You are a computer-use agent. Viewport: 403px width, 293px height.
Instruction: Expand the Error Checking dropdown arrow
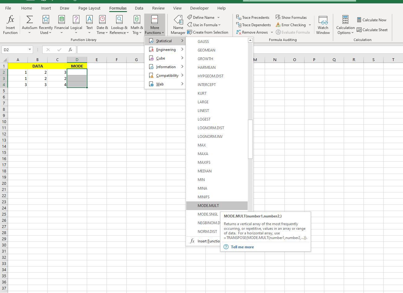click(310, 25)
